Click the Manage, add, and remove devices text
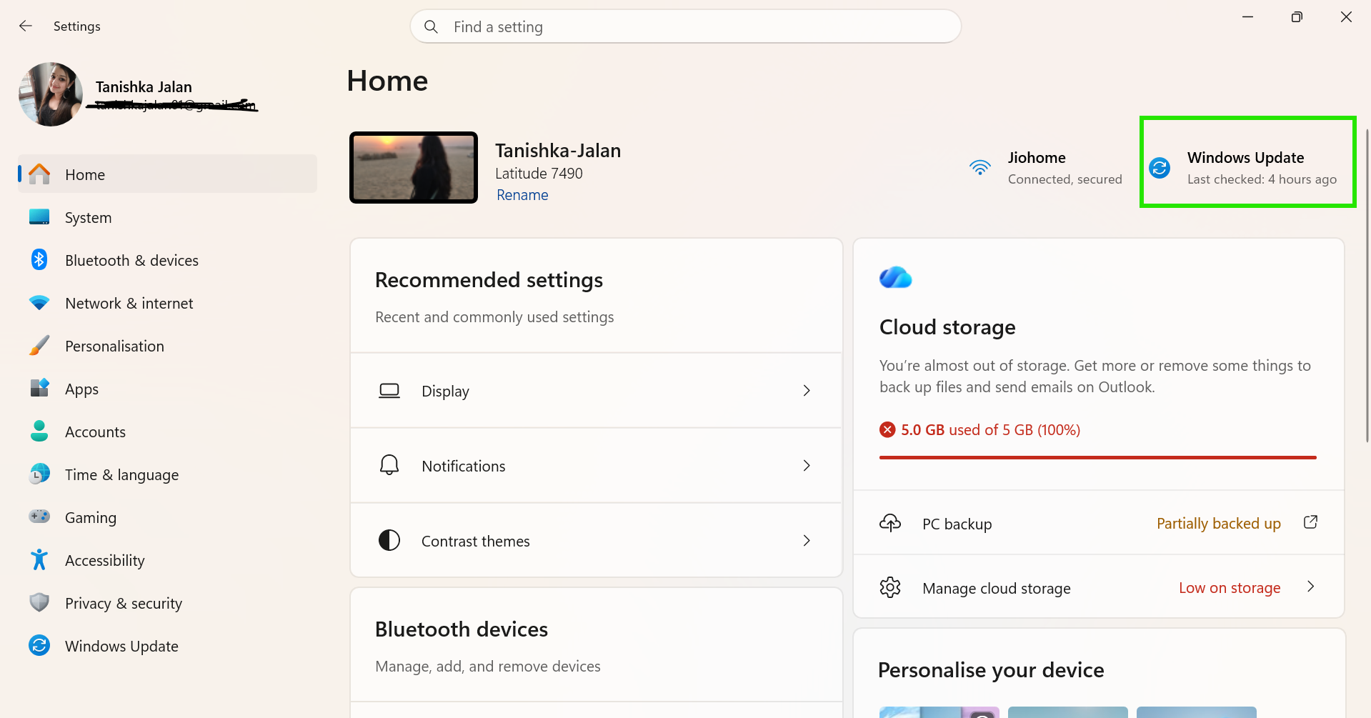 [488, 667]
